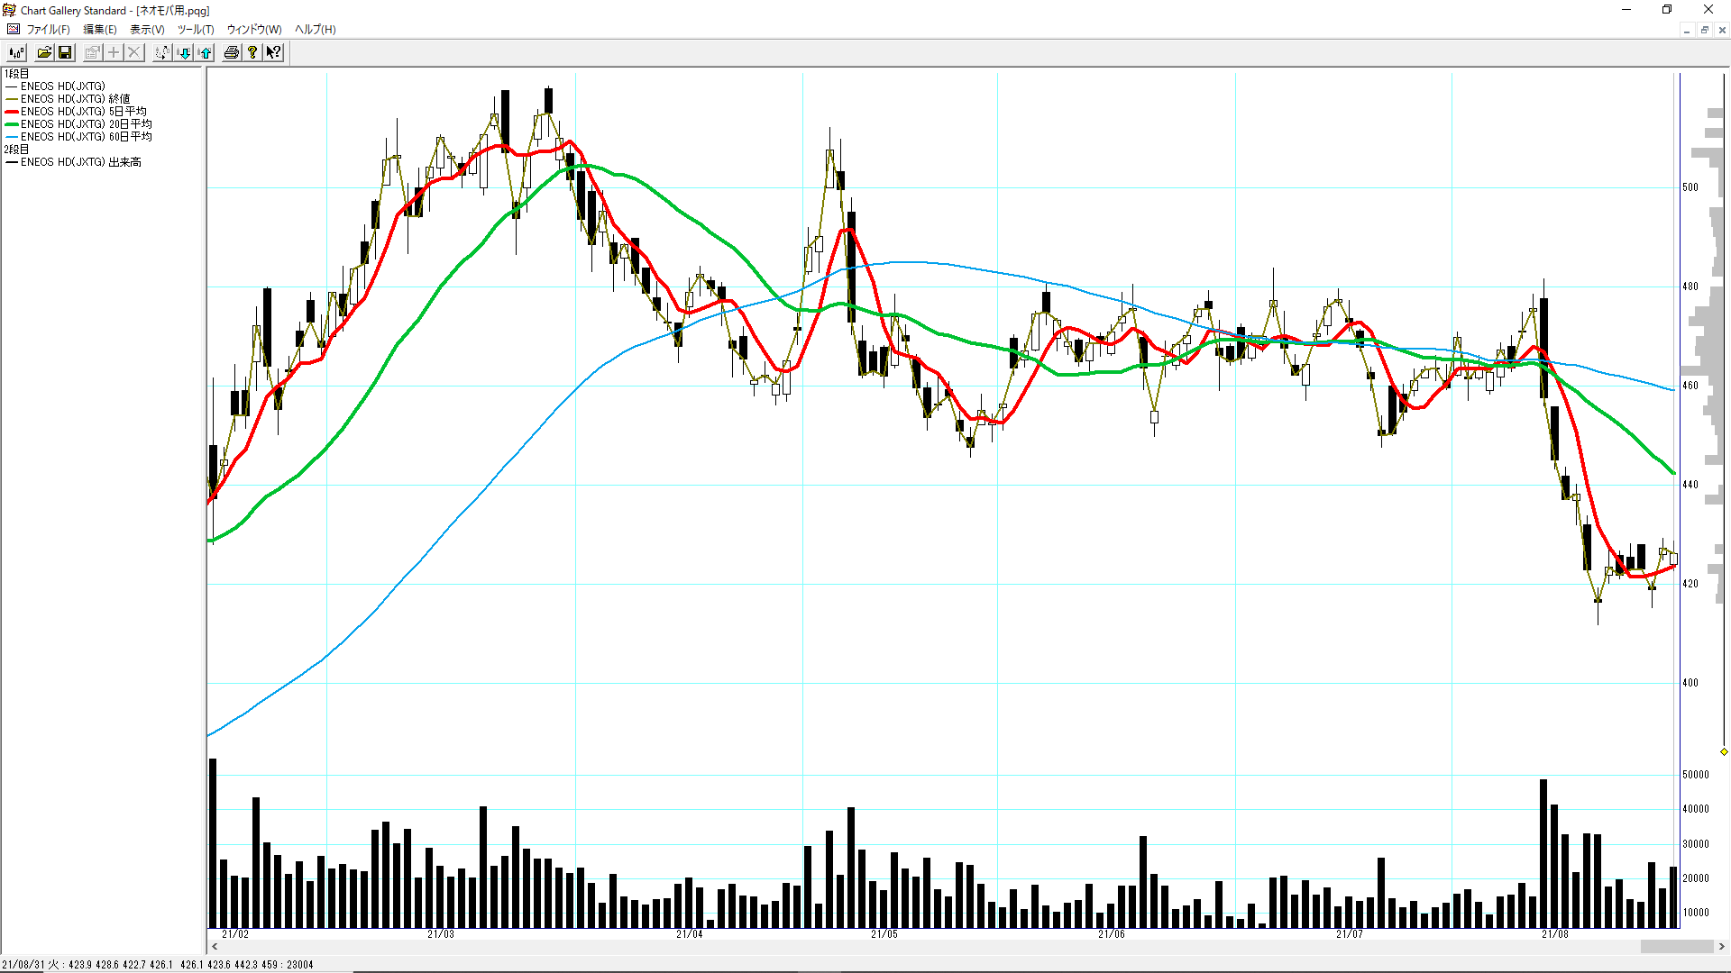1731x973 pixels.
Task: Click the yellow diamond marker on right axis
Action: click(1724, 751)
